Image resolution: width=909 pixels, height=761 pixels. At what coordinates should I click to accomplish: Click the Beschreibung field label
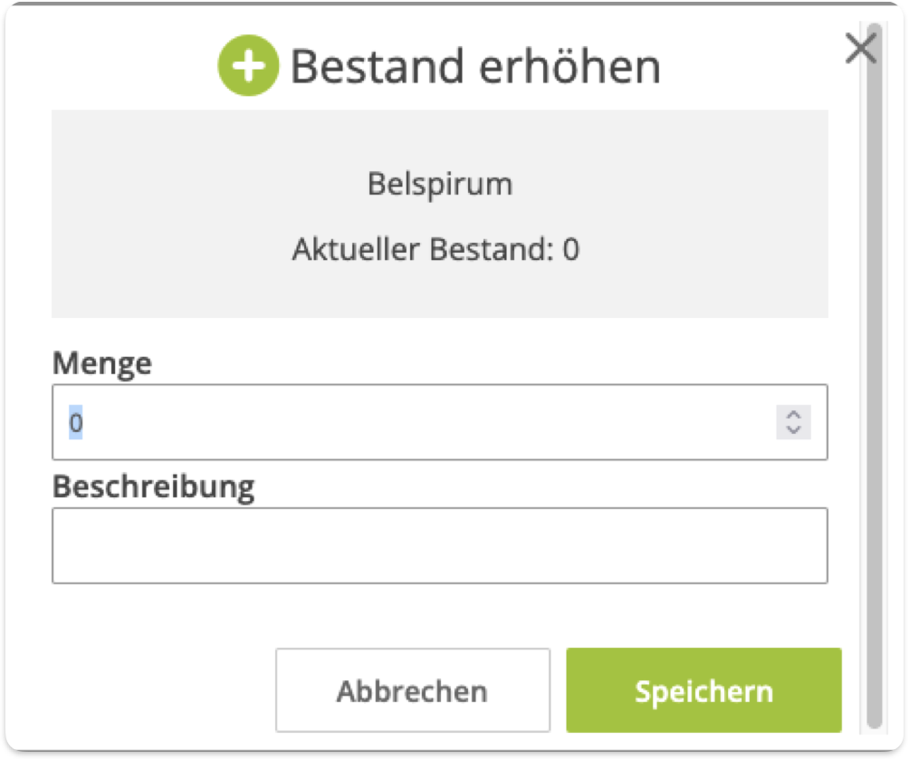[153, 486]
